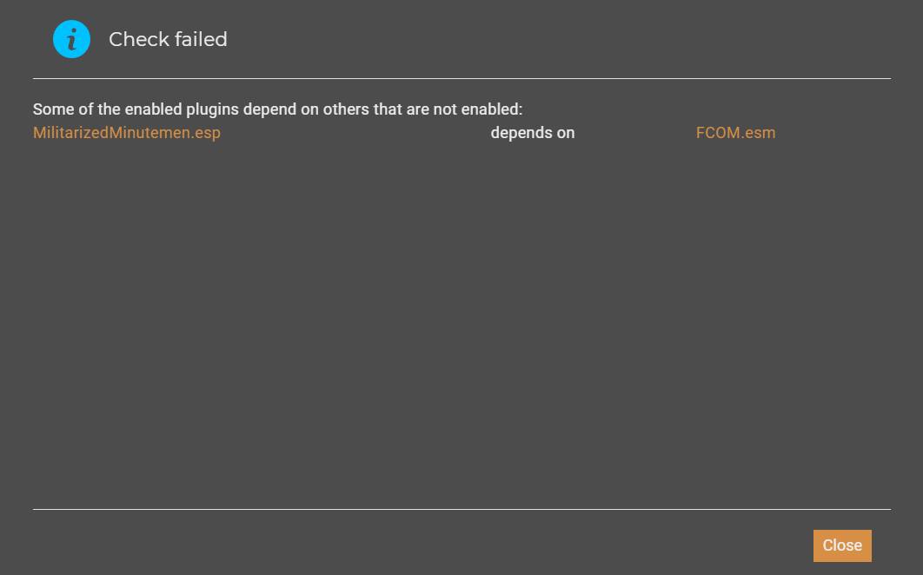The height and width of the screenshot is (575, 923).
Task: Click the "Check failed" dialog title
Action: (168, 39)
